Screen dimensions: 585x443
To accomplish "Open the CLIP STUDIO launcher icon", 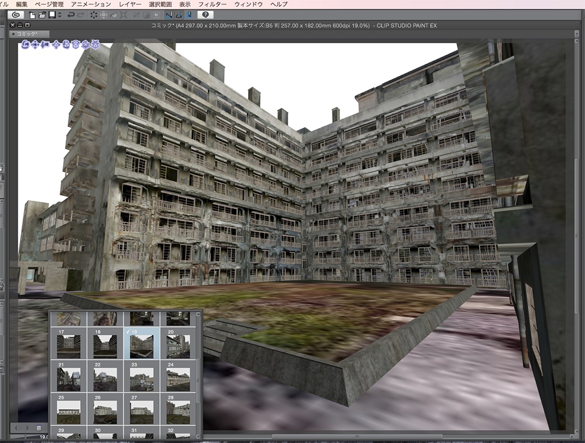I will (16, 15).
